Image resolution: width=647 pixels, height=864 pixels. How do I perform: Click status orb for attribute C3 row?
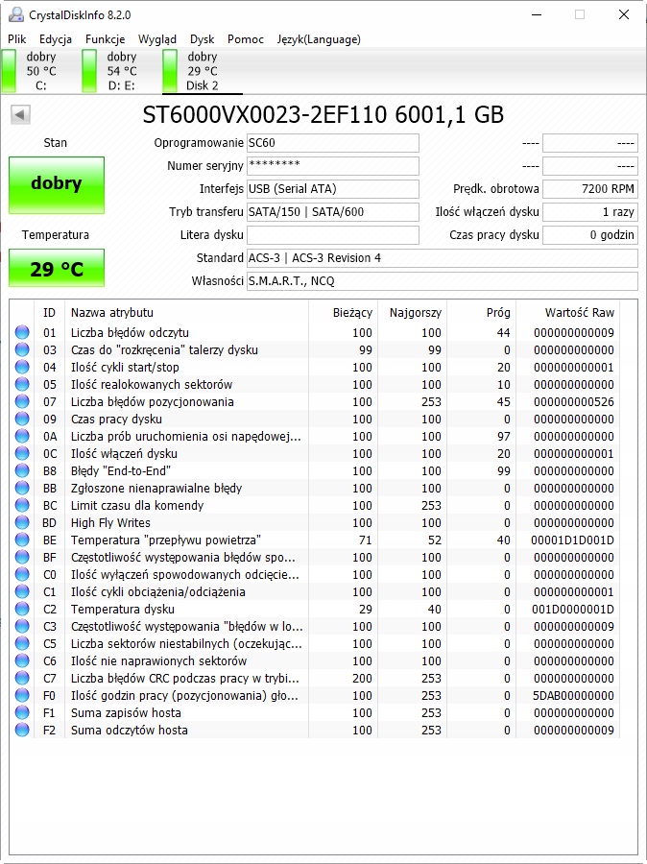tap(22, 627)
